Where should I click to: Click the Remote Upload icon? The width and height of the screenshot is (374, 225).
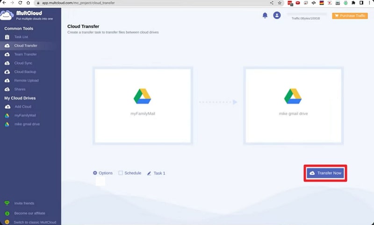coord(7,80)
